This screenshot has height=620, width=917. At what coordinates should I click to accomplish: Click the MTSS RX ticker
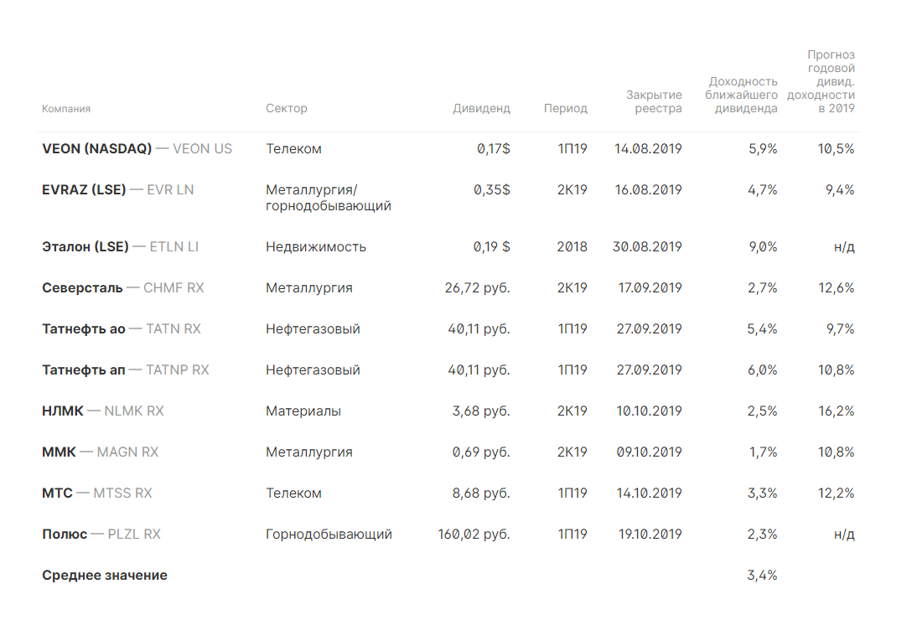tap(123, 493)
